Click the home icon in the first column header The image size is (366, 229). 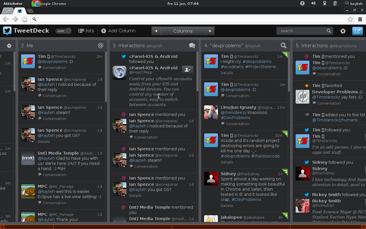tap(9, 46)
